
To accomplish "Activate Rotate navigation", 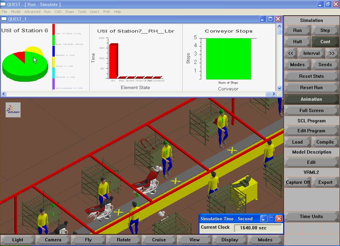I will [x=124, y=240].
